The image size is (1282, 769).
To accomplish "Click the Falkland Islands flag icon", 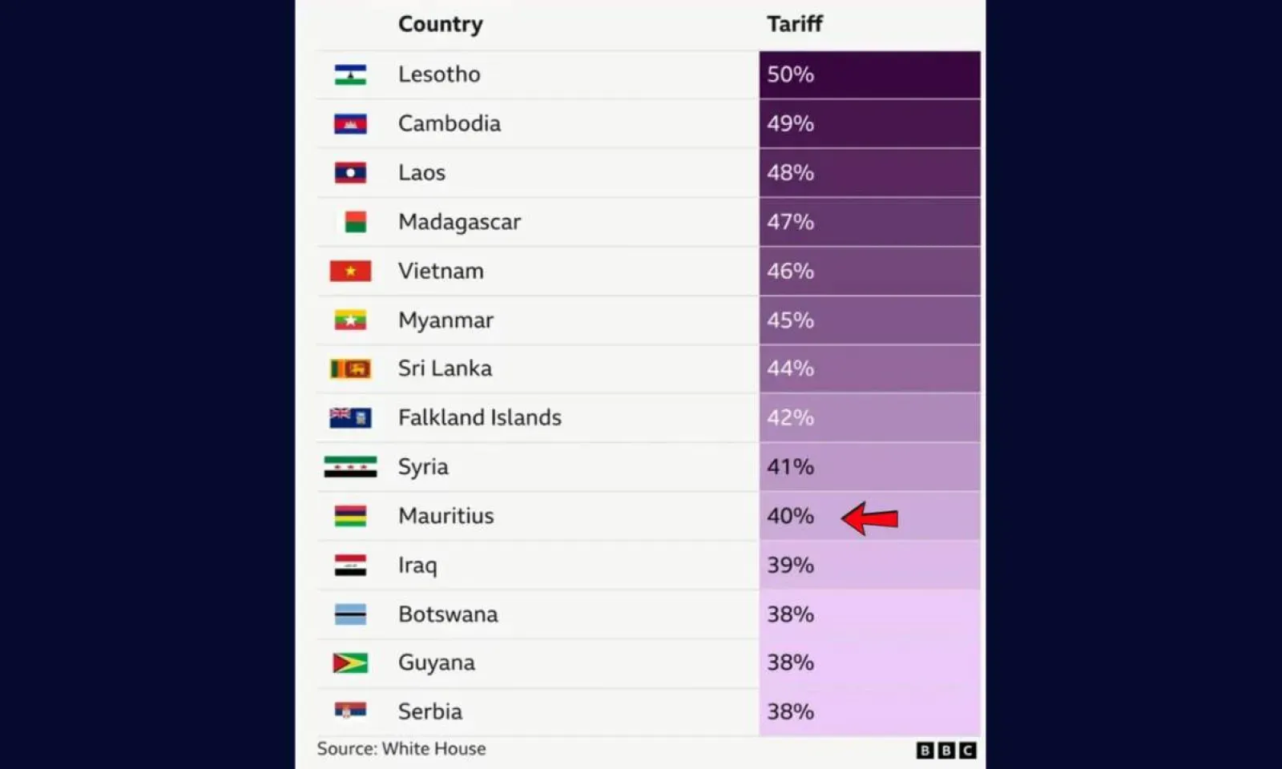I will pos(350,417).
